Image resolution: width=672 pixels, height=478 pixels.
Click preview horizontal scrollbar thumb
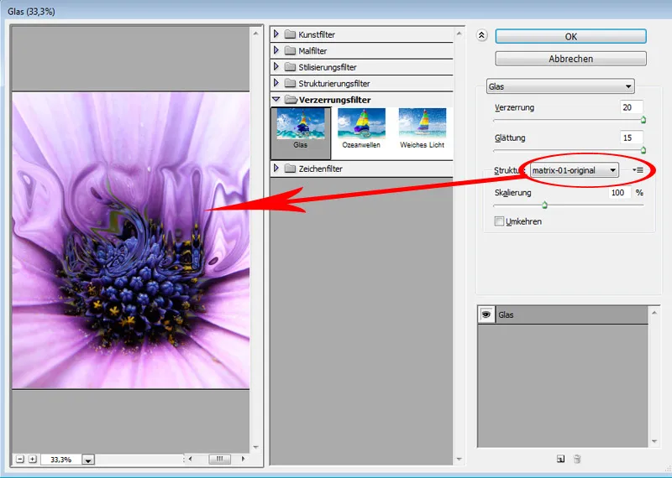click(x=219, y=459)
